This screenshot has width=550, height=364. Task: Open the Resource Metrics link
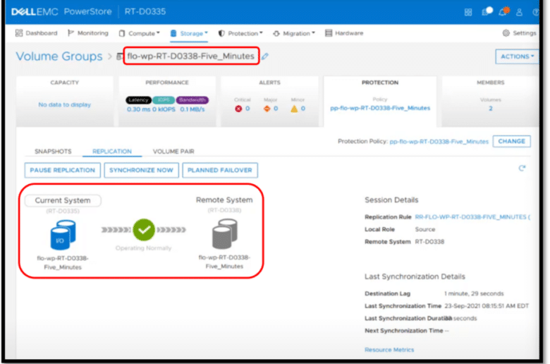[389, 350]
